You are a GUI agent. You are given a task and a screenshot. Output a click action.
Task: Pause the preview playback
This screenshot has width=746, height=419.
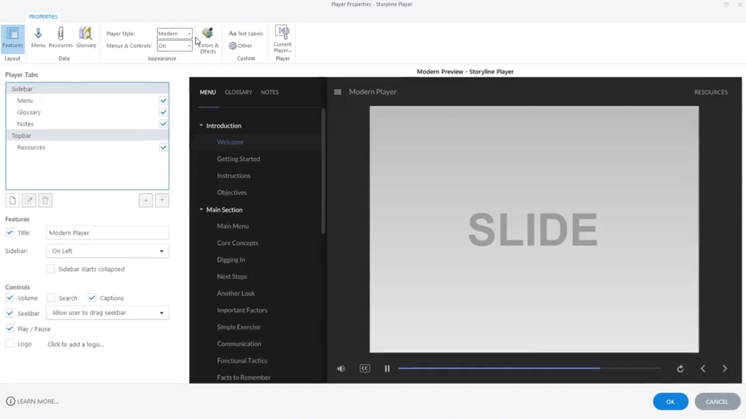click(x=387, y=369)
